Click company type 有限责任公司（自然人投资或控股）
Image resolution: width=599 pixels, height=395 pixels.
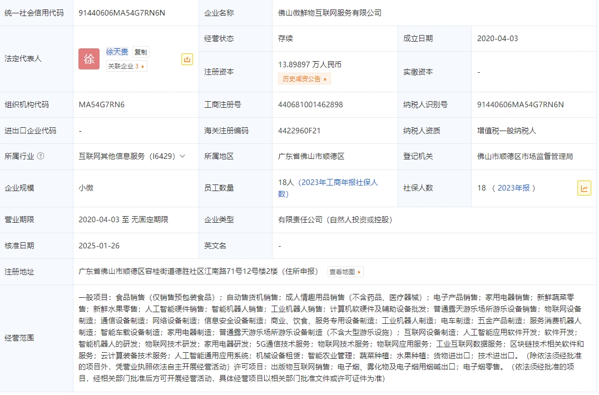[335, 219]
